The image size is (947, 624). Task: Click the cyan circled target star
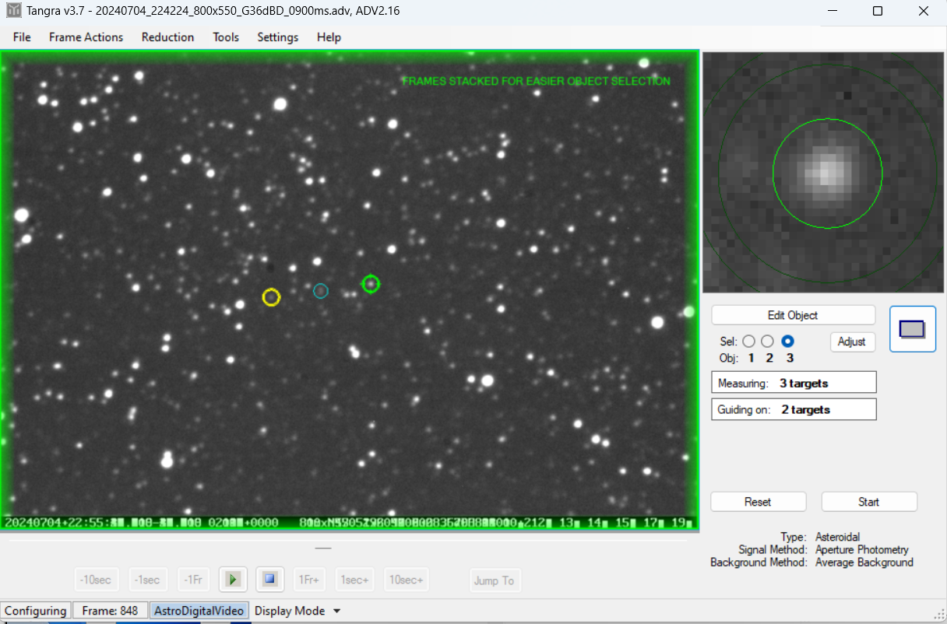321,291
